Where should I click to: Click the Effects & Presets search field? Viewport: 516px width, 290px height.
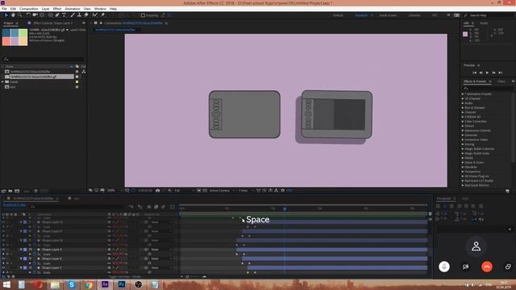[x=488, y=88]
